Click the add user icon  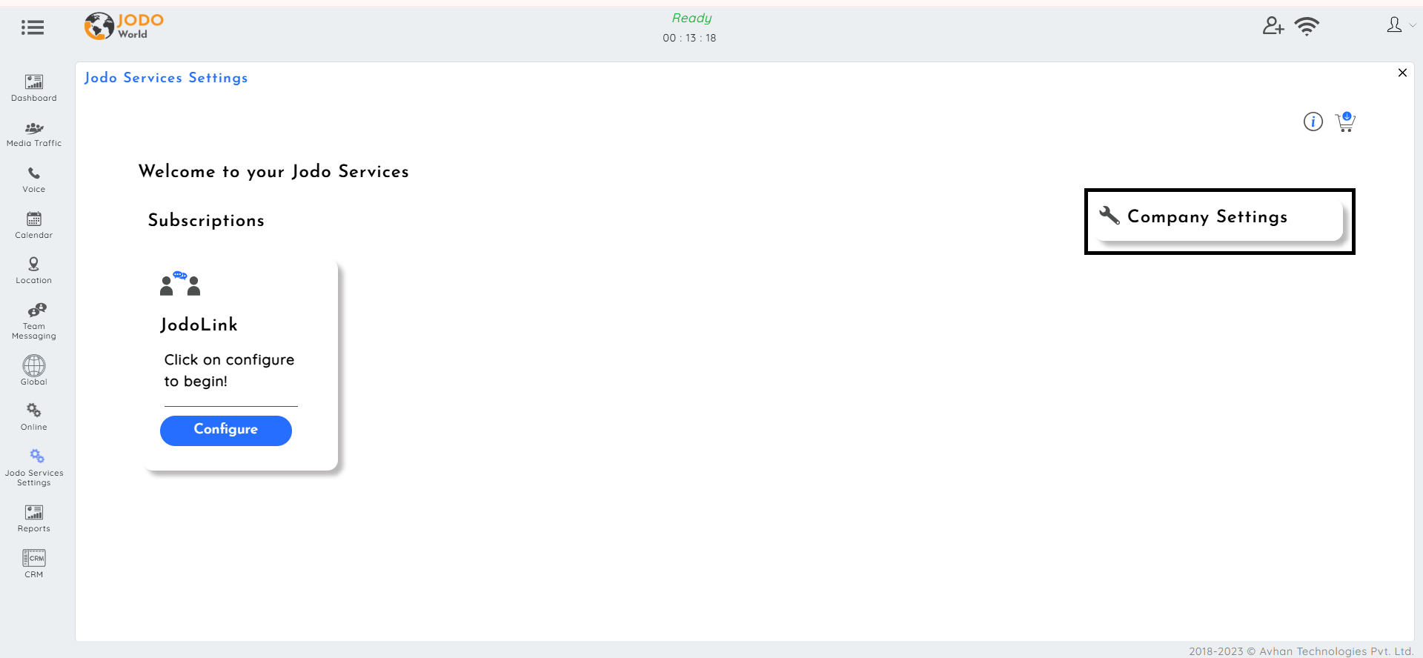1273,26
